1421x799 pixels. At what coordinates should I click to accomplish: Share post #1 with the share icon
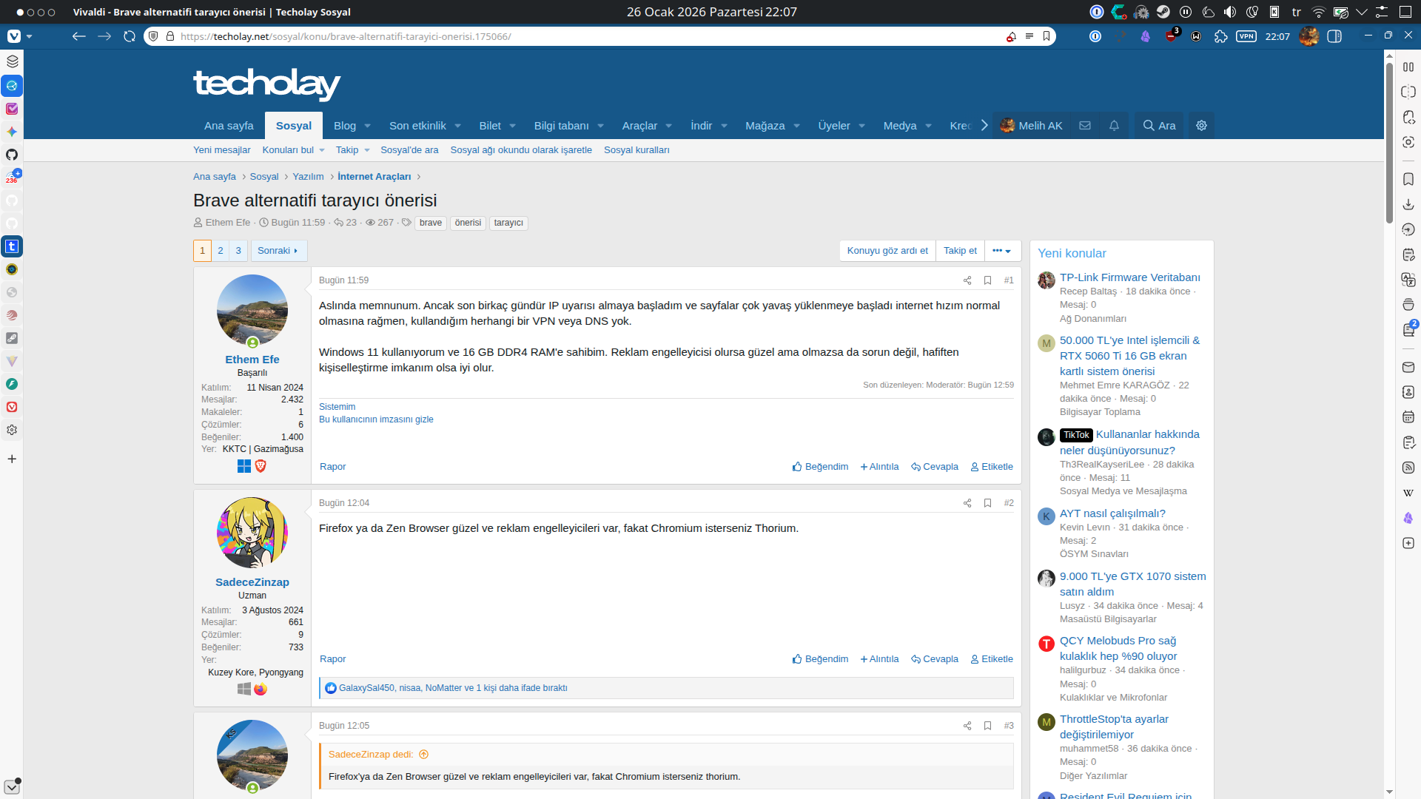click(967, 280)
